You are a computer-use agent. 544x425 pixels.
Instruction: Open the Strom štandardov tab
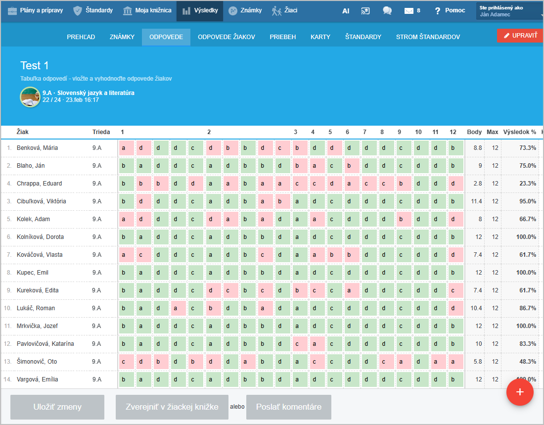428,37
